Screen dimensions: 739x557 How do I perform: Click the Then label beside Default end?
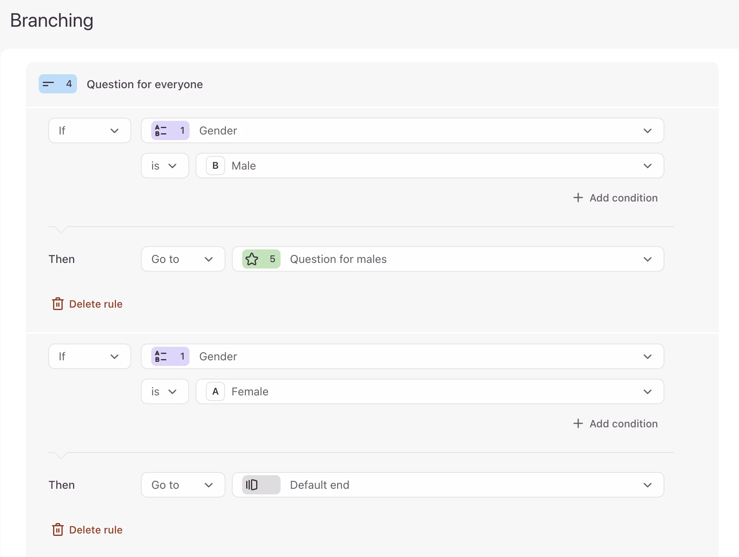[62, 485]
